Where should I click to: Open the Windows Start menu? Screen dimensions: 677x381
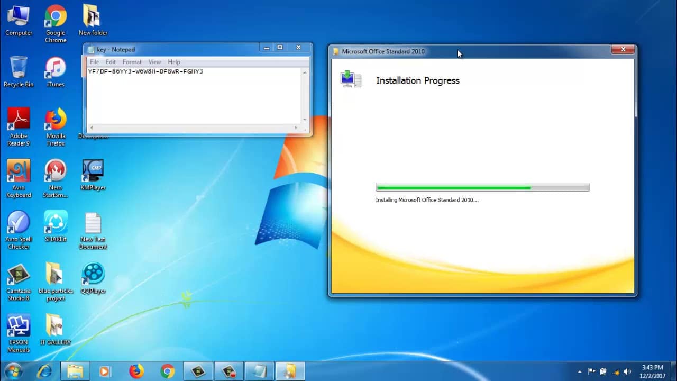pos(13,371)
